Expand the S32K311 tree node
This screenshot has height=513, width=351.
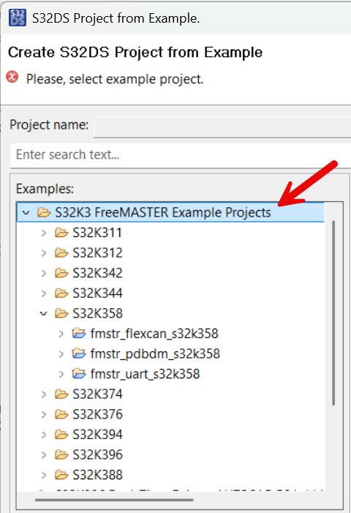[x=44, y=233]
